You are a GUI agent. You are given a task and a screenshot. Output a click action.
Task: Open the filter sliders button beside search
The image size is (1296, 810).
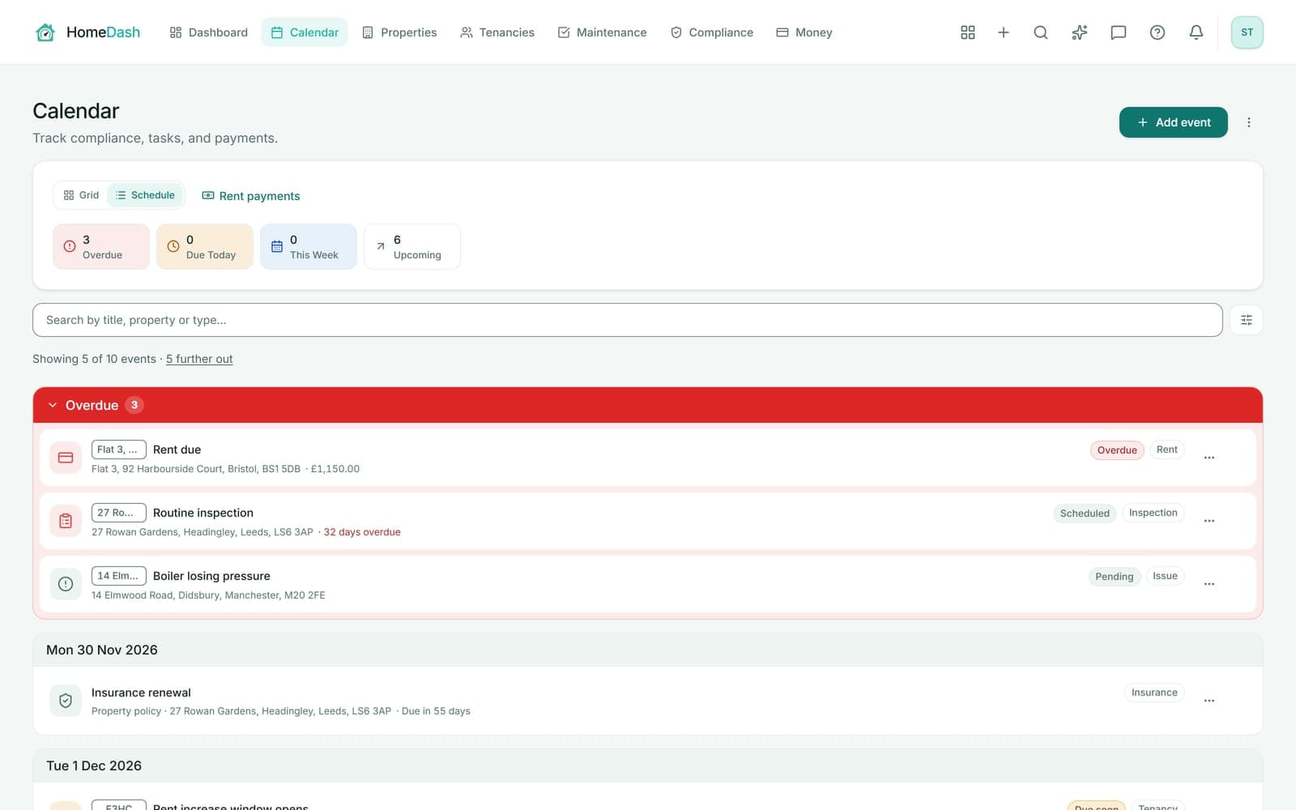point(1246,320)
